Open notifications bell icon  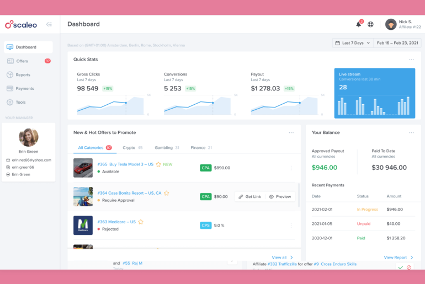(358, 24)
